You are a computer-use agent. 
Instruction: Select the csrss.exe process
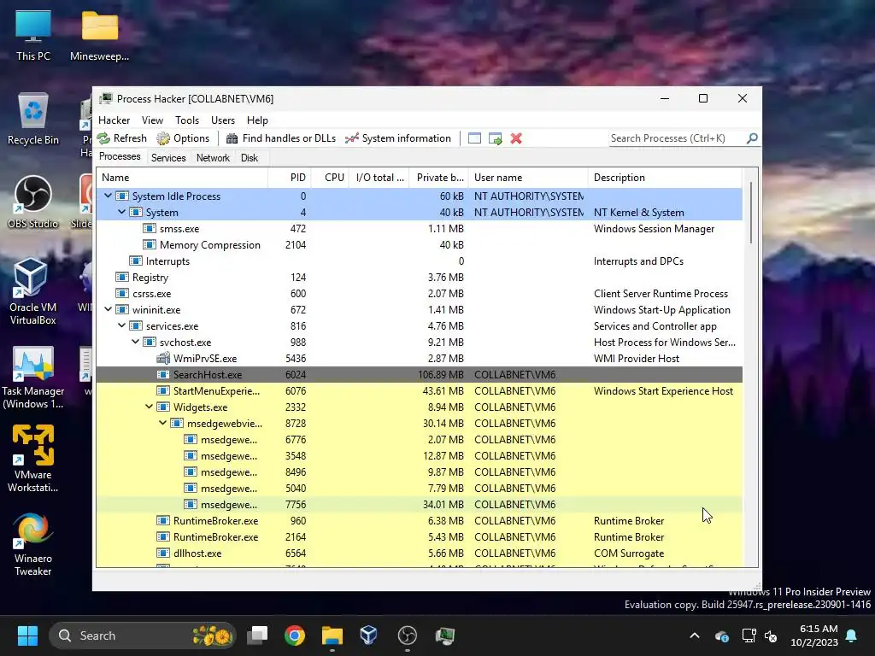[419, 294]
